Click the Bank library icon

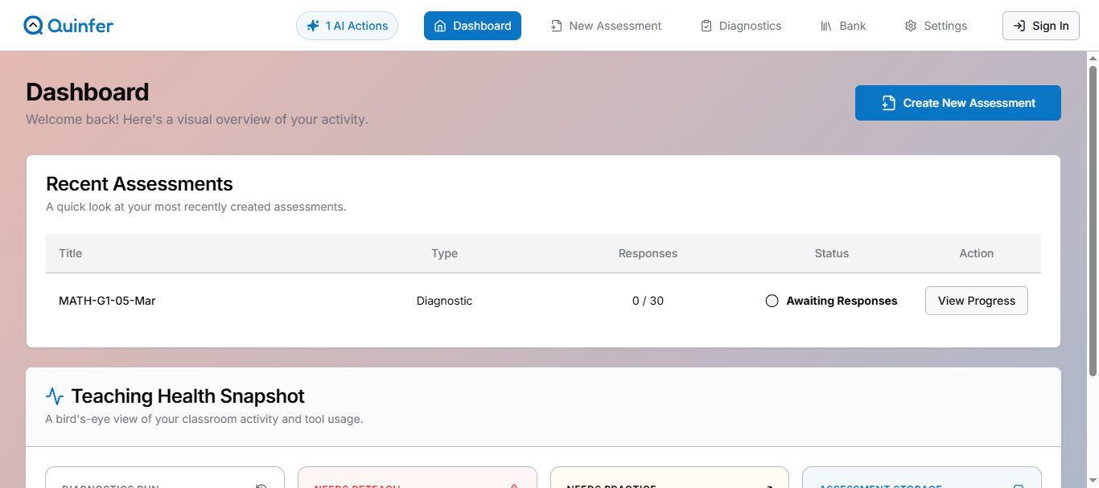click(826, 26)
